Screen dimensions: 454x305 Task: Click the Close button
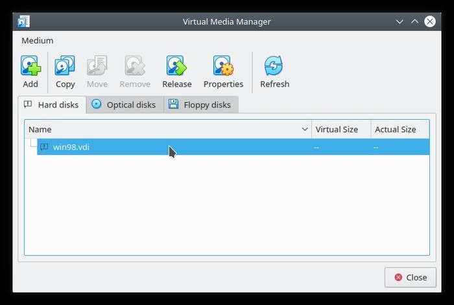(411, 277)
